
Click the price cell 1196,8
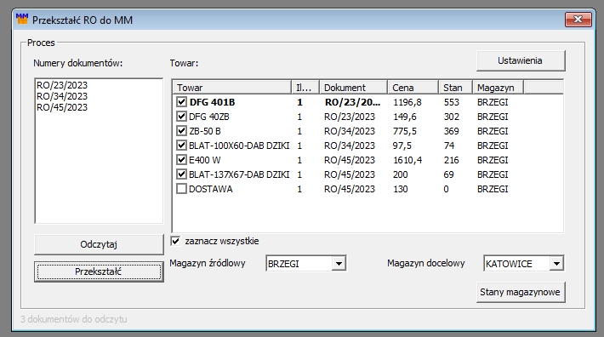coord(407,102)
